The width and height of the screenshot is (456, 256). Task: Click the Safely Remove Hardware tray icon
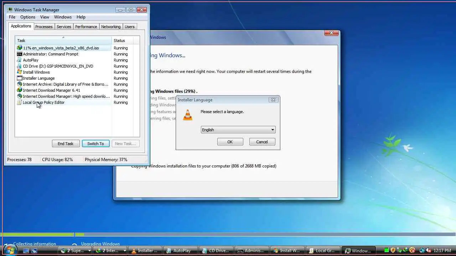[x=399, y=251]
